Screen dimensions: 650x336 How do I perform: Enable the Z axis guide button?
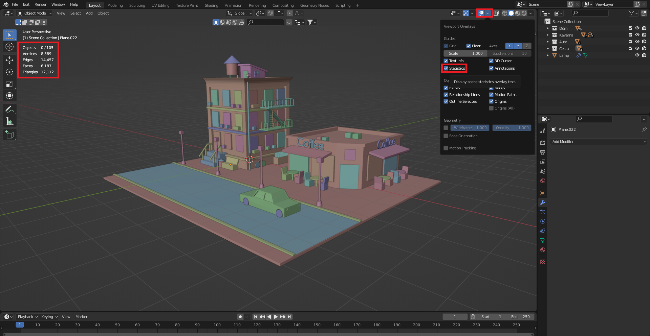point(526,46)
